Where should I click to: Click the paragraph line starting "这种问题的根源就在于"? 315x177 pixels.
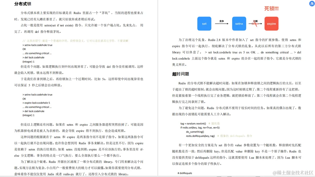click(82, 137)
